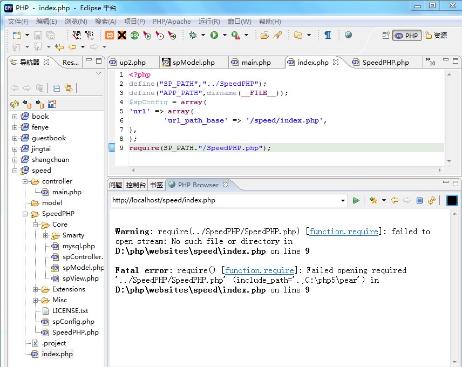Select spConfig.php in the navigator

[x=73, y=322]
